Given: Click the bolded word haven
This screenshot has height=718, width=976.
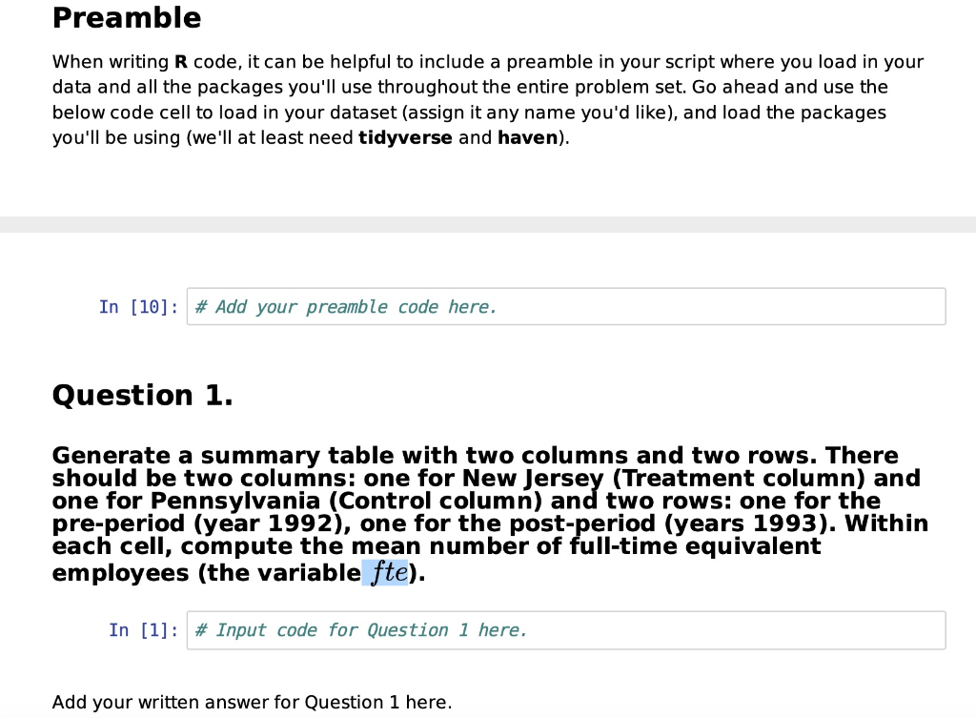Looking at the screenshot, I should coord(527,137).
